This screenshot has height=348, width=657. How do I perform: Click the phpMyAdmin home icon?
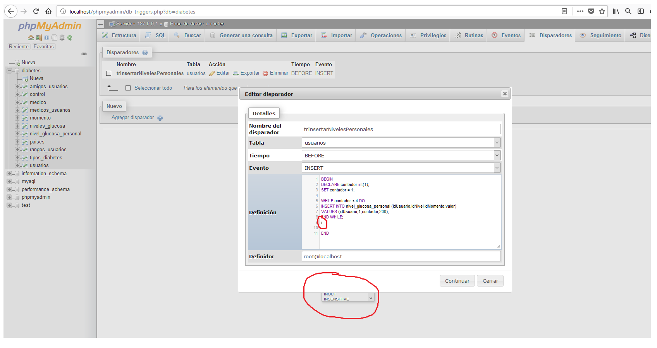pos(31,38)
